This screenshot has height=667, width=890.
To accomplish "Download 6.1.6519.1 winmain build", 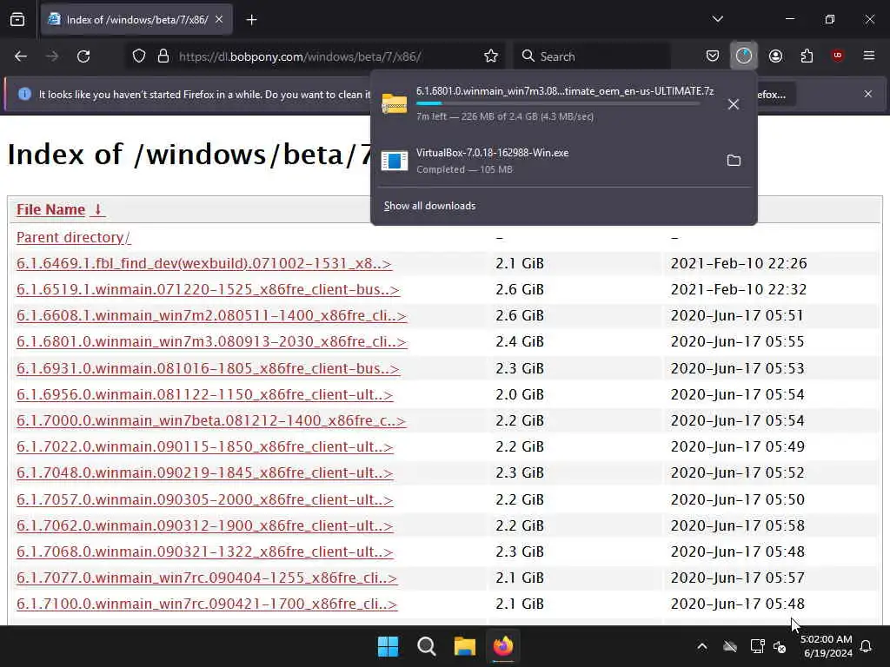I will tap(208, 289).
